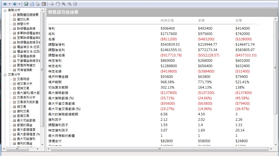Click the tree panel scroll down arrow
279x156 pixels.
[x=42, y=145]
